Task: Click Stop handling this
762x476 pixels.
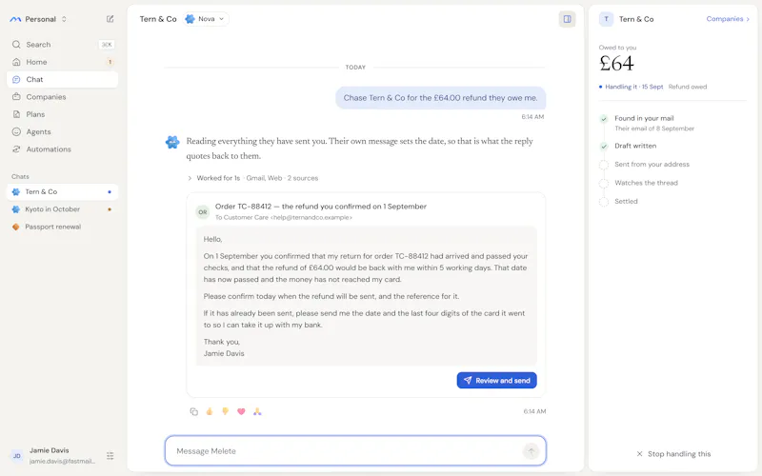Action: (x=673, y=454)
